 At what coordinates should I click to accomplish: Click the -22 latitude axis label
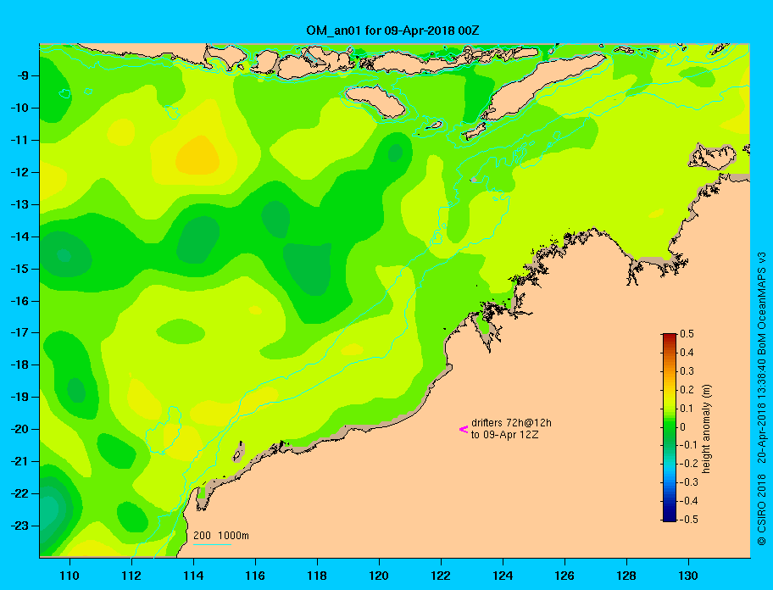pos(19,493)
